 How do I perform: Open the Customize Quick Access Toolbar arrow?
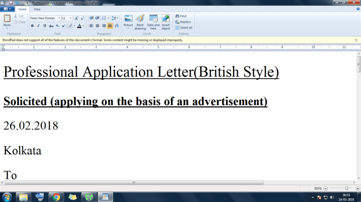tap(28, 3)
